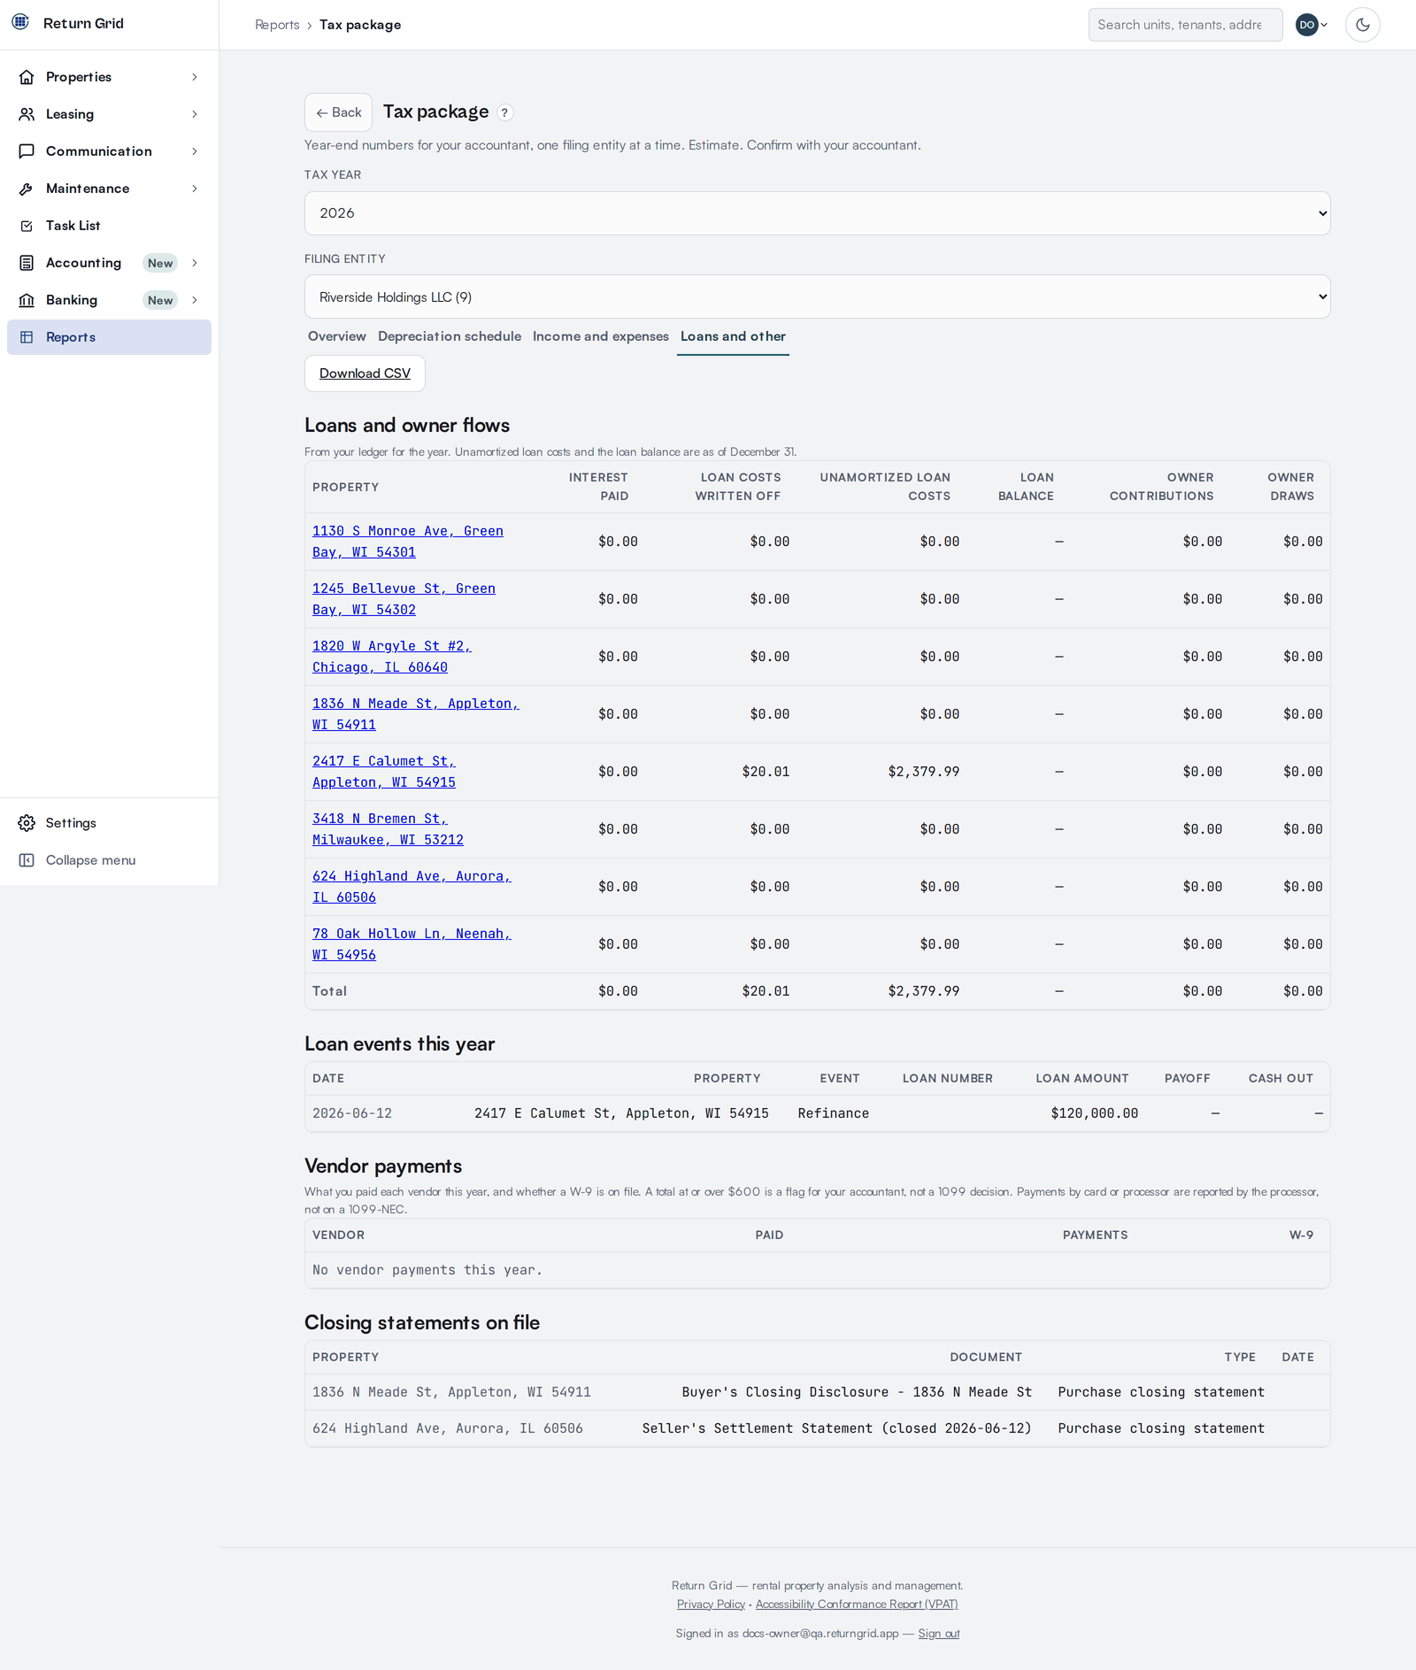Switch to the Income and expenses tab
The height and width of the screenshot is (1670, 1416).
tap(601, 336)
